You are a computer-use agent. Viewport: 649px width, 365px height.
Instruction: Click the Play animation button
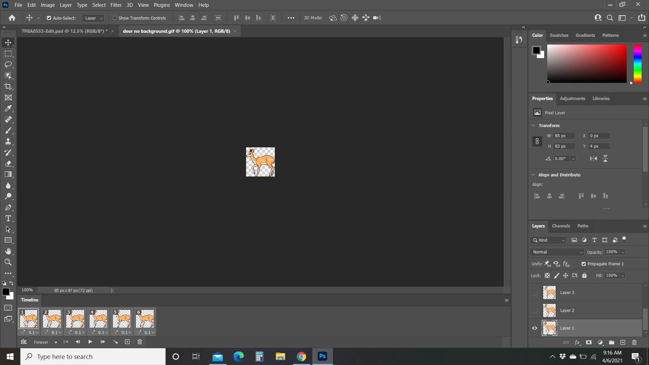90,342
